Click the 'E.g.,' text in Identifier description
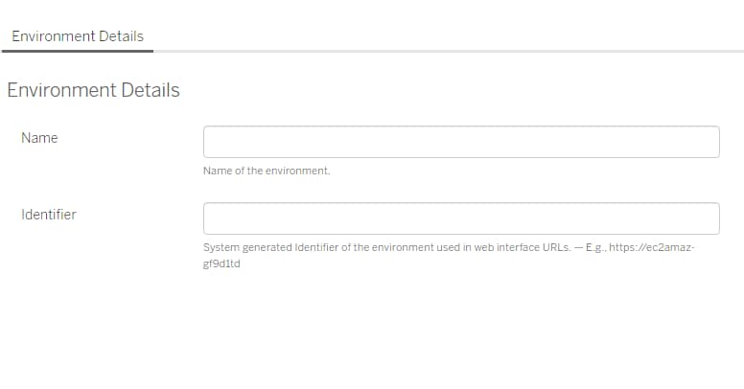The width and height of the screenshot is (744, 389). (595, 248)
